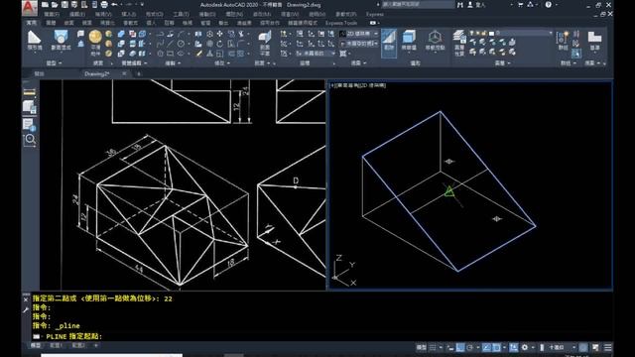Click the 群組 (Group) tool icon
Image resolution: width=635 pixels, height=357 pixels.
click(564, 40)
